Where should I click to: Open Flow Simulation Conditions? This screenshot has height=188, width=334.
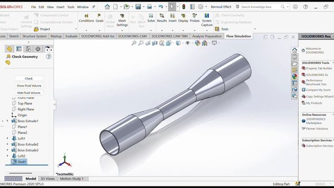tap(86, 18)
